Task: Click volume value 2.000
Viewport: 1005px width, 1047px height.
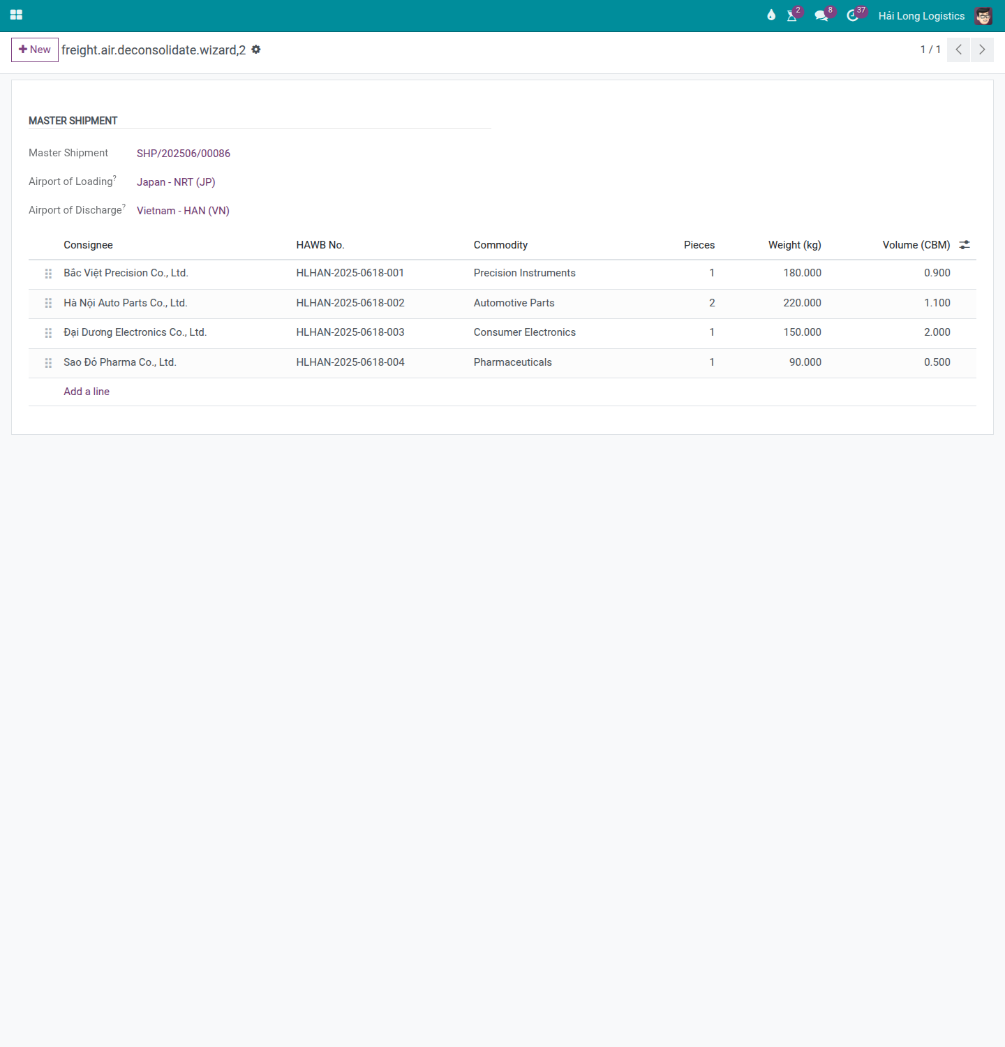Action: pyautogui.click(x=937, y=332)
